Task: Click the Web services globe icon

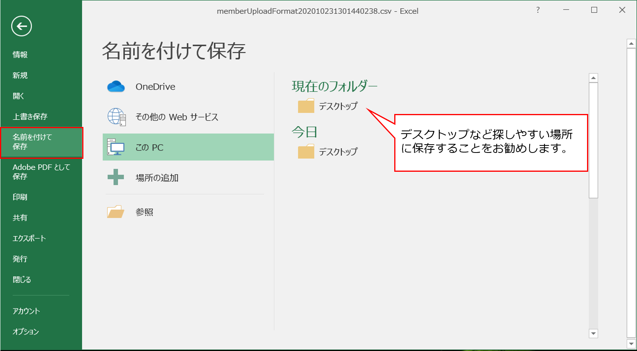Action: point(116,117)
